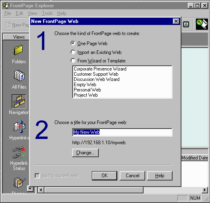Open the Help menu
This screenshot has height=203, width=210.
click(x=62, y=13)
